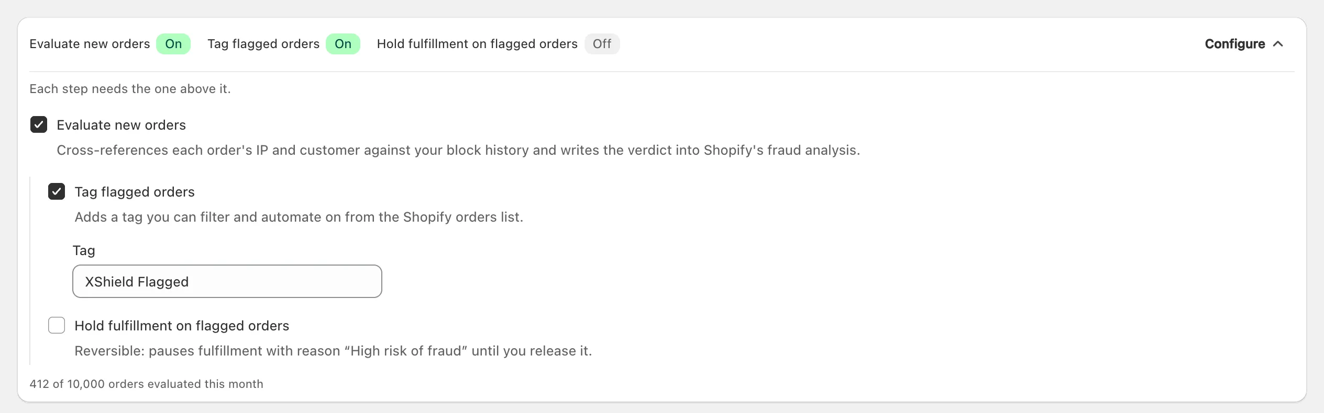Enable Hold fulfillment on flagged orders checkbox
The height and width of the screenshot is (413, 1324).
(x=57, y=325)
